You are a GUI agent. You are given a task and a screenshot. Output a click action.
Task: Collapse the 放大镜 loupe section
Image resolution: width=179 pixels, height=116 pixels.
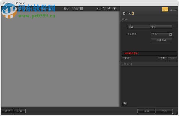[x=122, y=64]
